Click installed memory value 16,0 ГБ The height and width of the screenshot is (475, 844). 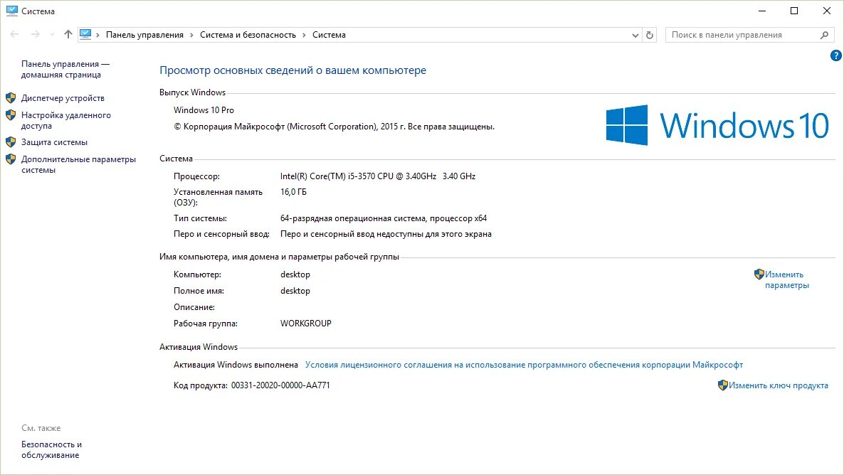293,191
